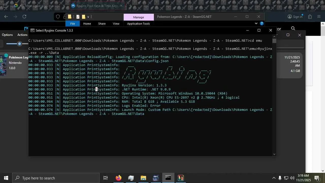Click the shield icon in the address bar
This screenshot has height=183, width=325.
58,17
